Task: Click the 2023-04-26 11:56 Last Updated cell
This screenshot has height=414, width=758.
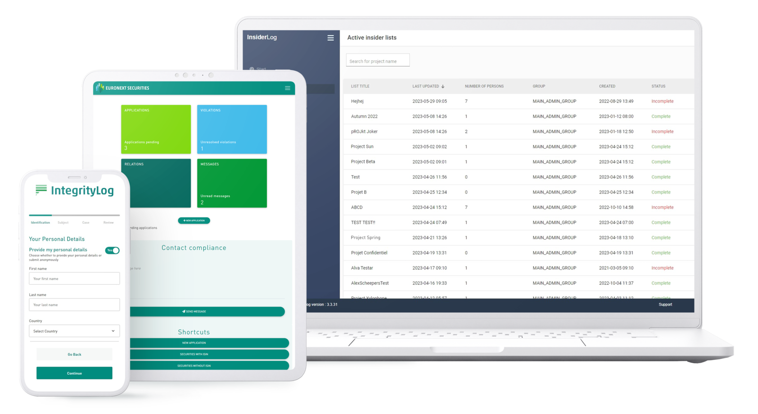Action: (x=429, y=177)
